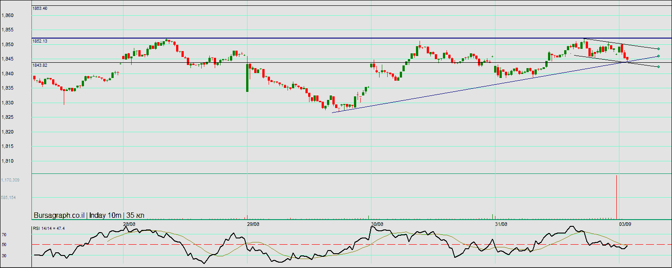Select the 1,860 price axis label
The width and height of the screenshot is (672, 268).
[x=8, y=16]
